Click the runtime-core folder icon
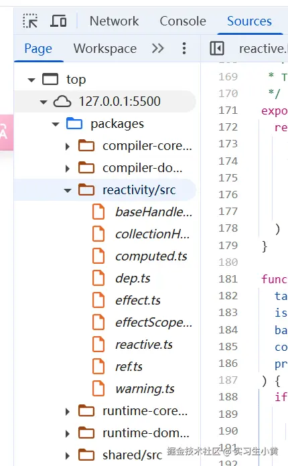 point(86,410)
